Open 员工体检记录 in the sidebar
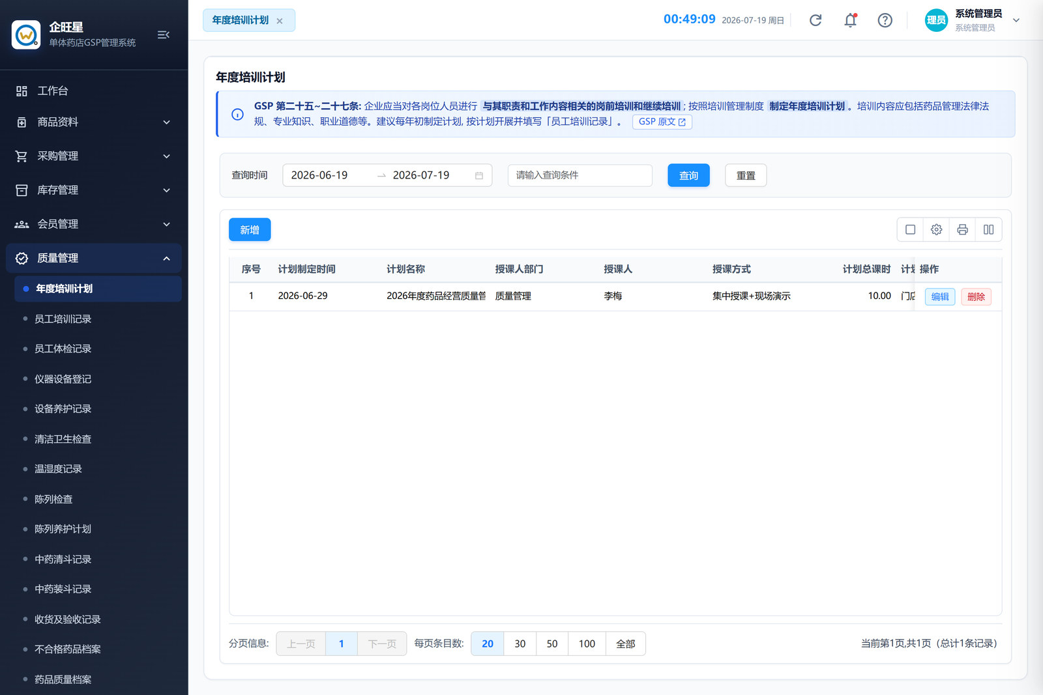Screen dimensions: 1043x695 [98, 349]
